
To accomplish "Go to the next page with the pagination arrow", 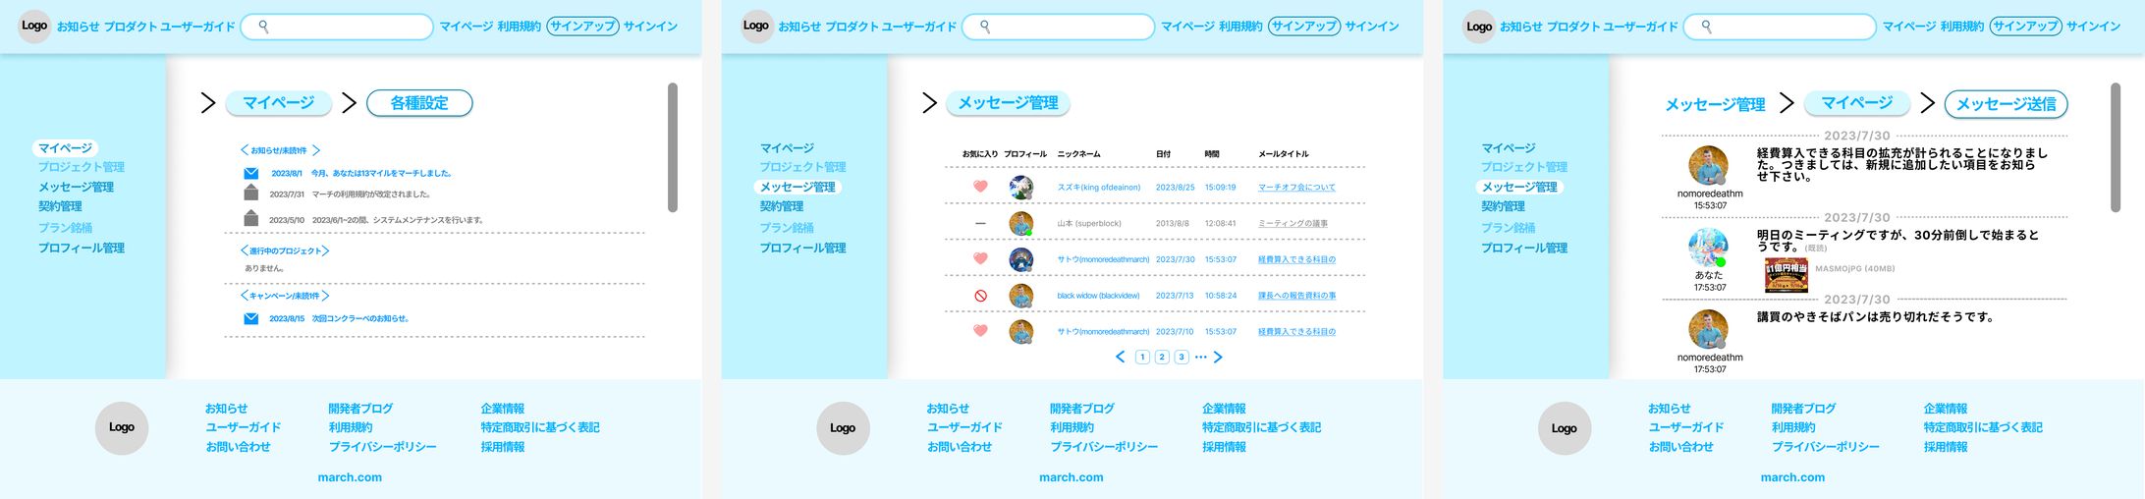I will pos(1218,357).
